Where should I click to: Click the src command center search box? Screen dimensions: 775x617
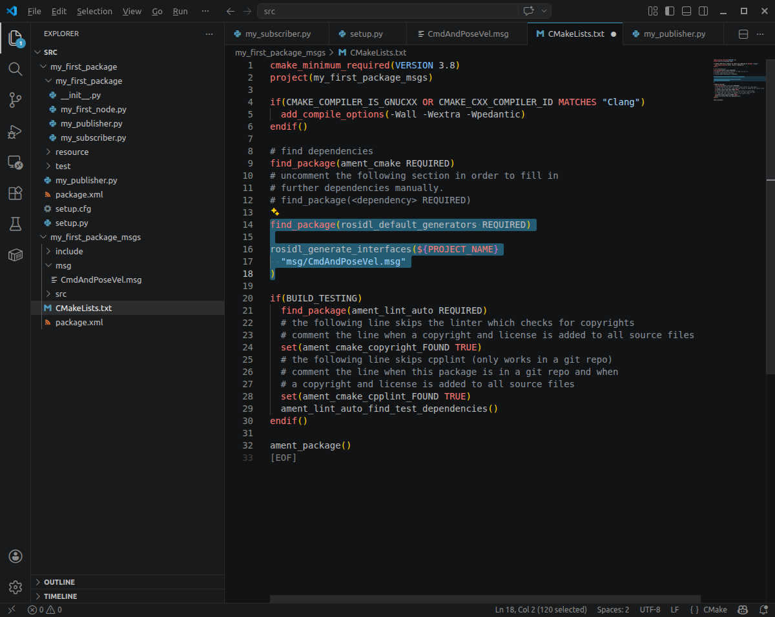point(387,11)
